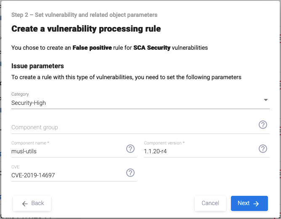Go back with the Back button
This screenshot has width=281, height=219.
(32, 203)
